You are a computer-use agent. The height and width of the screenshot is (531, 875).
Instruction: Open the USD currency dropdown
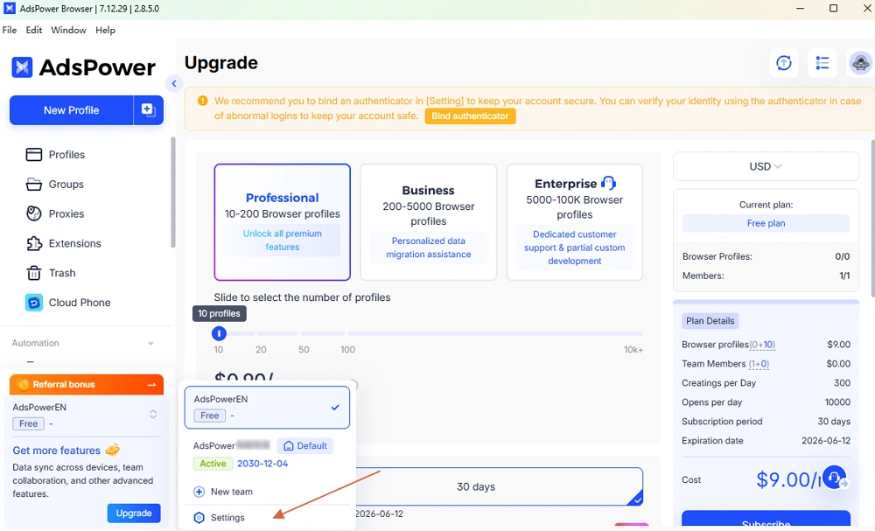point(766,166)
